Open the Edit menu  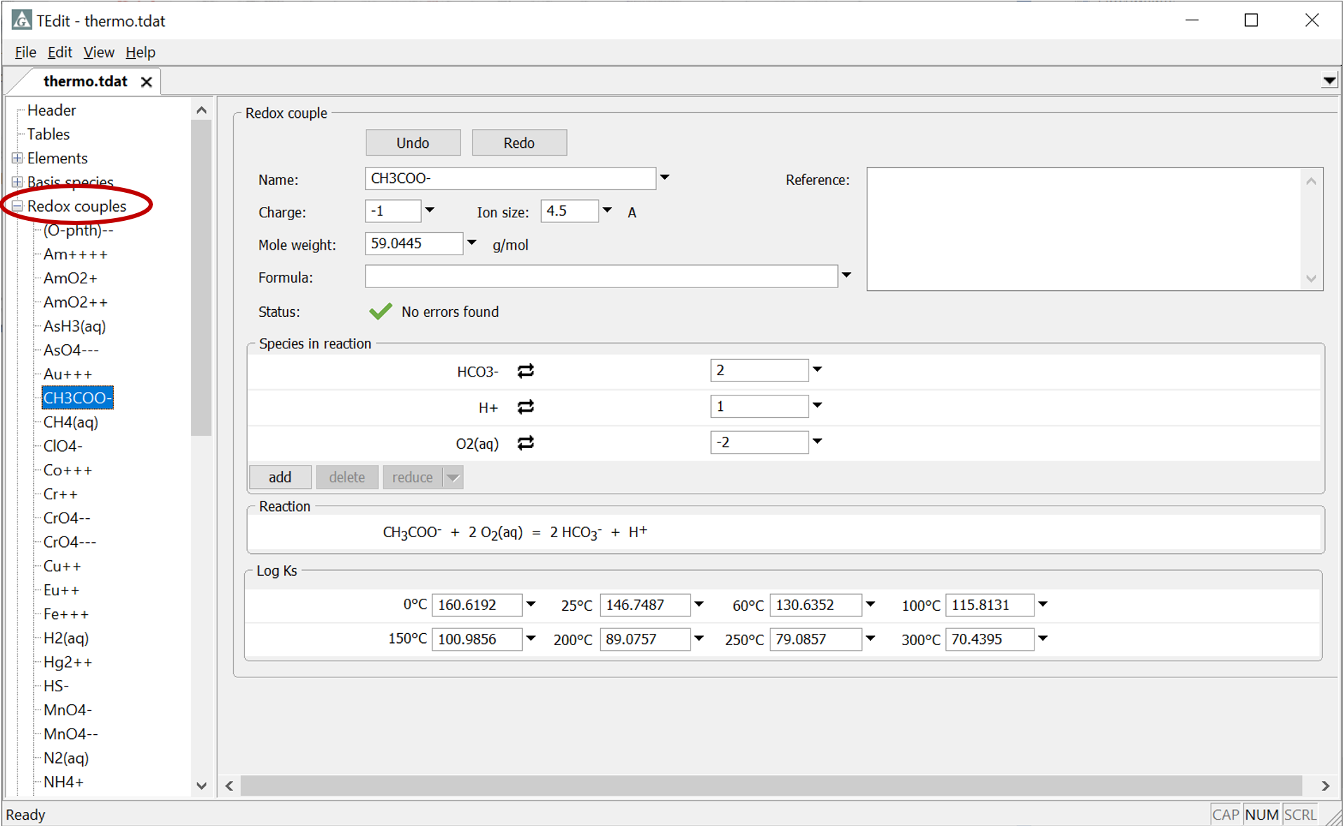(60, 52)
